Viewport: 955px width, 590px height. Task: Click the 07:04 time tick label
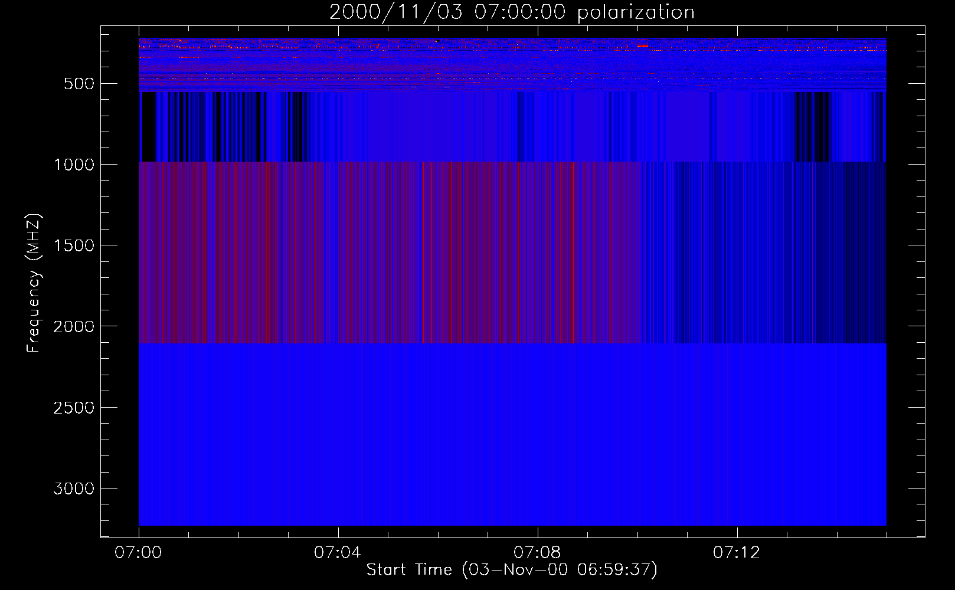(x=338, y=553)
